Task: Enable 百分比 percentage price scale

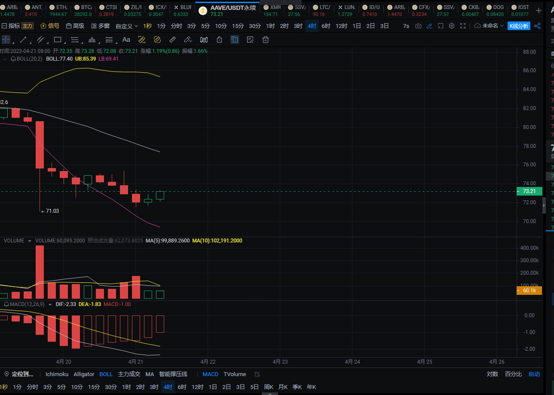Action: tap(513, 374)
